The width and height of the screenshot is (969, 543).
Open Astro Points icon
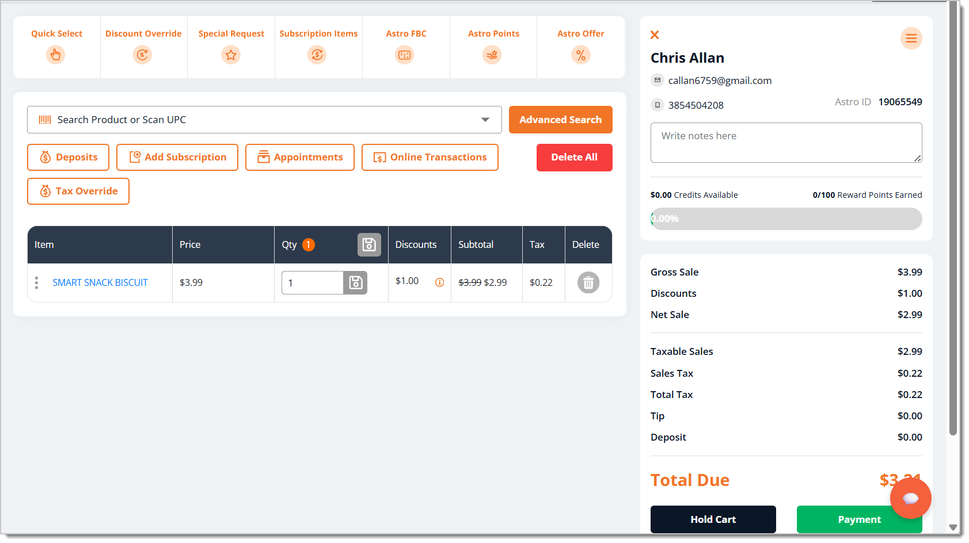(x=492, y=55)
